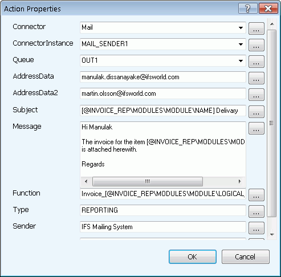Open ellipsis editor for Message text

tap(256, 128)
